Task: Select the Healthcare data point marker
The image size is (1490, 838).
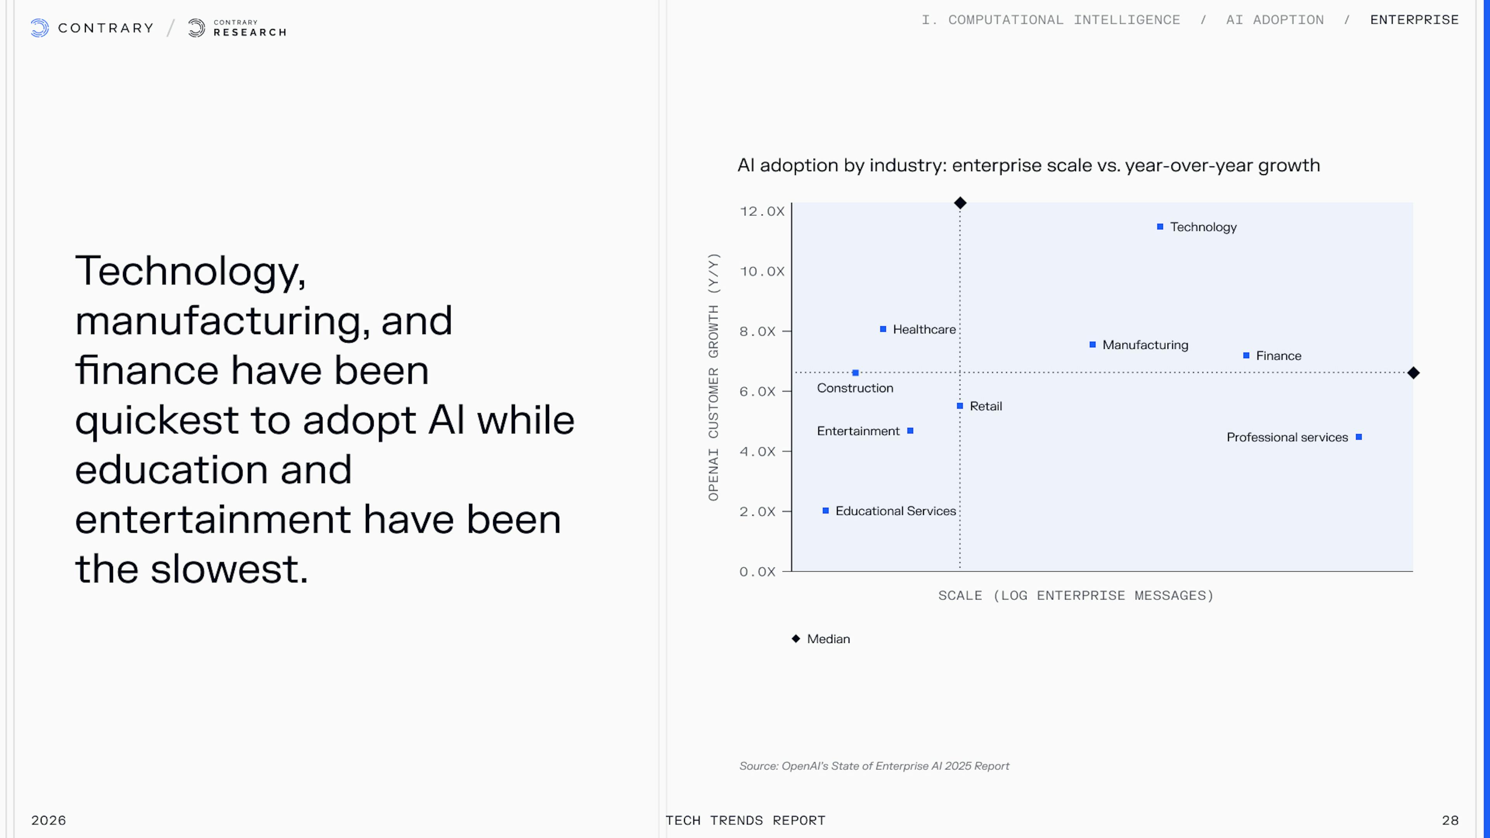Action: coord(883,329)
